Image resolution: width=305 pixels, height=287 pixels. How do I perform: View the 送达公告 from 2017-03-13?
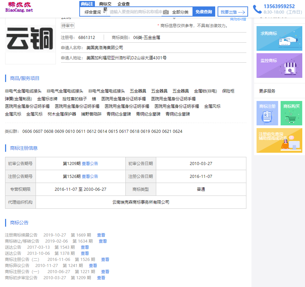(85, 247)
